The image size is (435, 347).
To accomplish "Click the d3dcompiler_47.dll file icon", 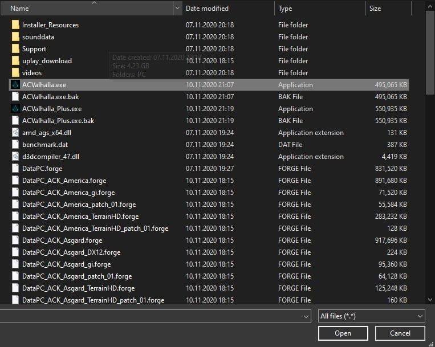I will coord(15,156).
